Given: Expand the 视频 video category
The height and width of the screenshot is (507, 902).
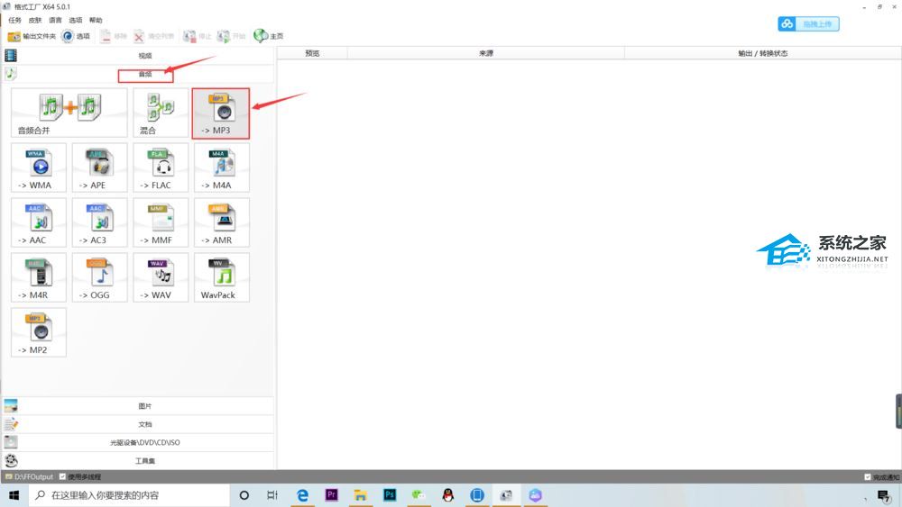Looking at the screenshot, I should (138, 56).
